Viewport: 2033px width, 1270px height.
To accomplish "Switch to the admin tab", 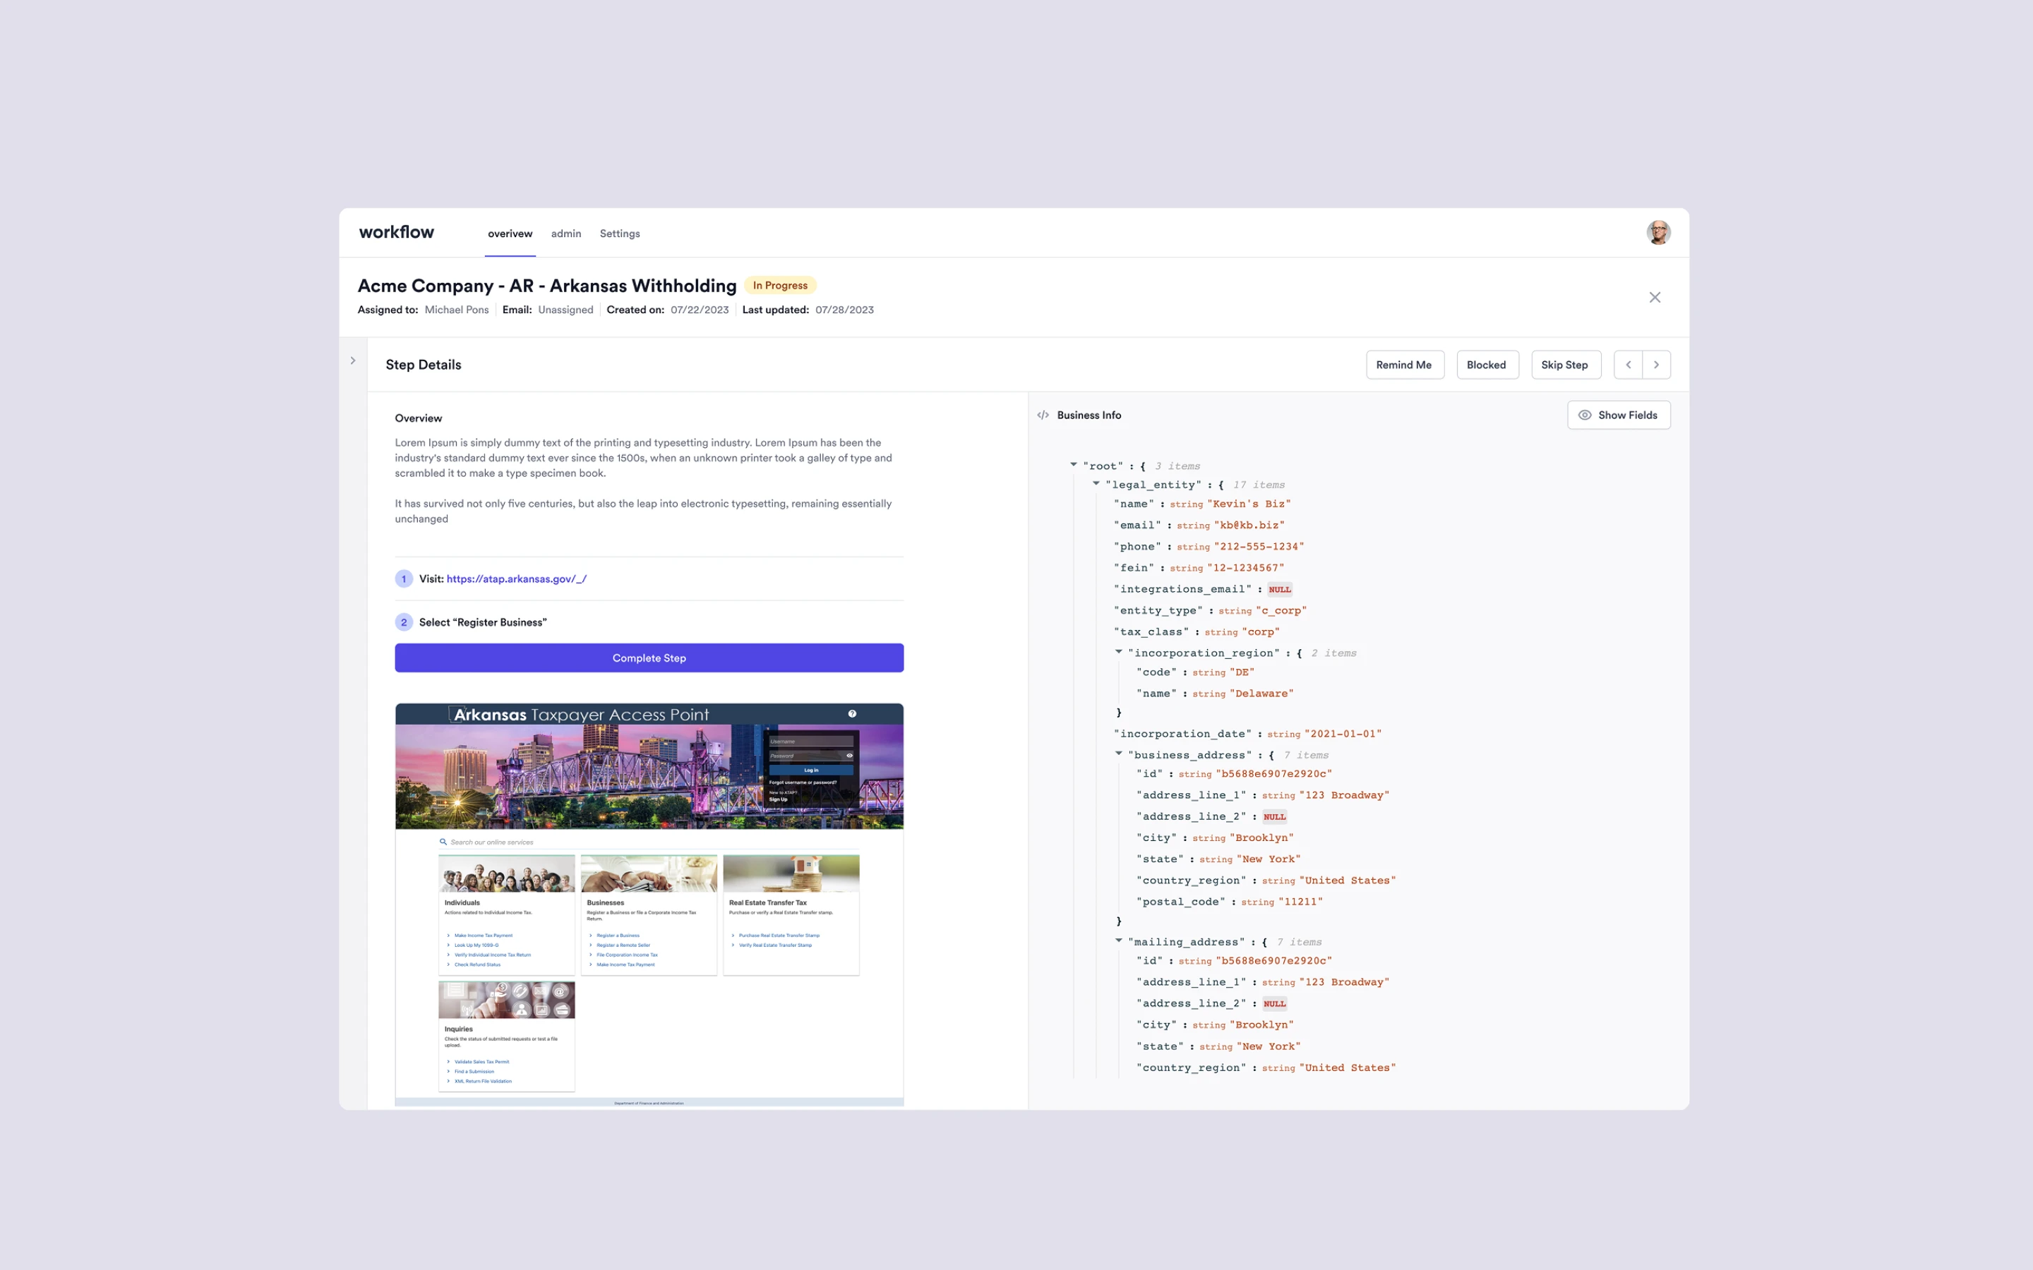I will tap(565, 234).
